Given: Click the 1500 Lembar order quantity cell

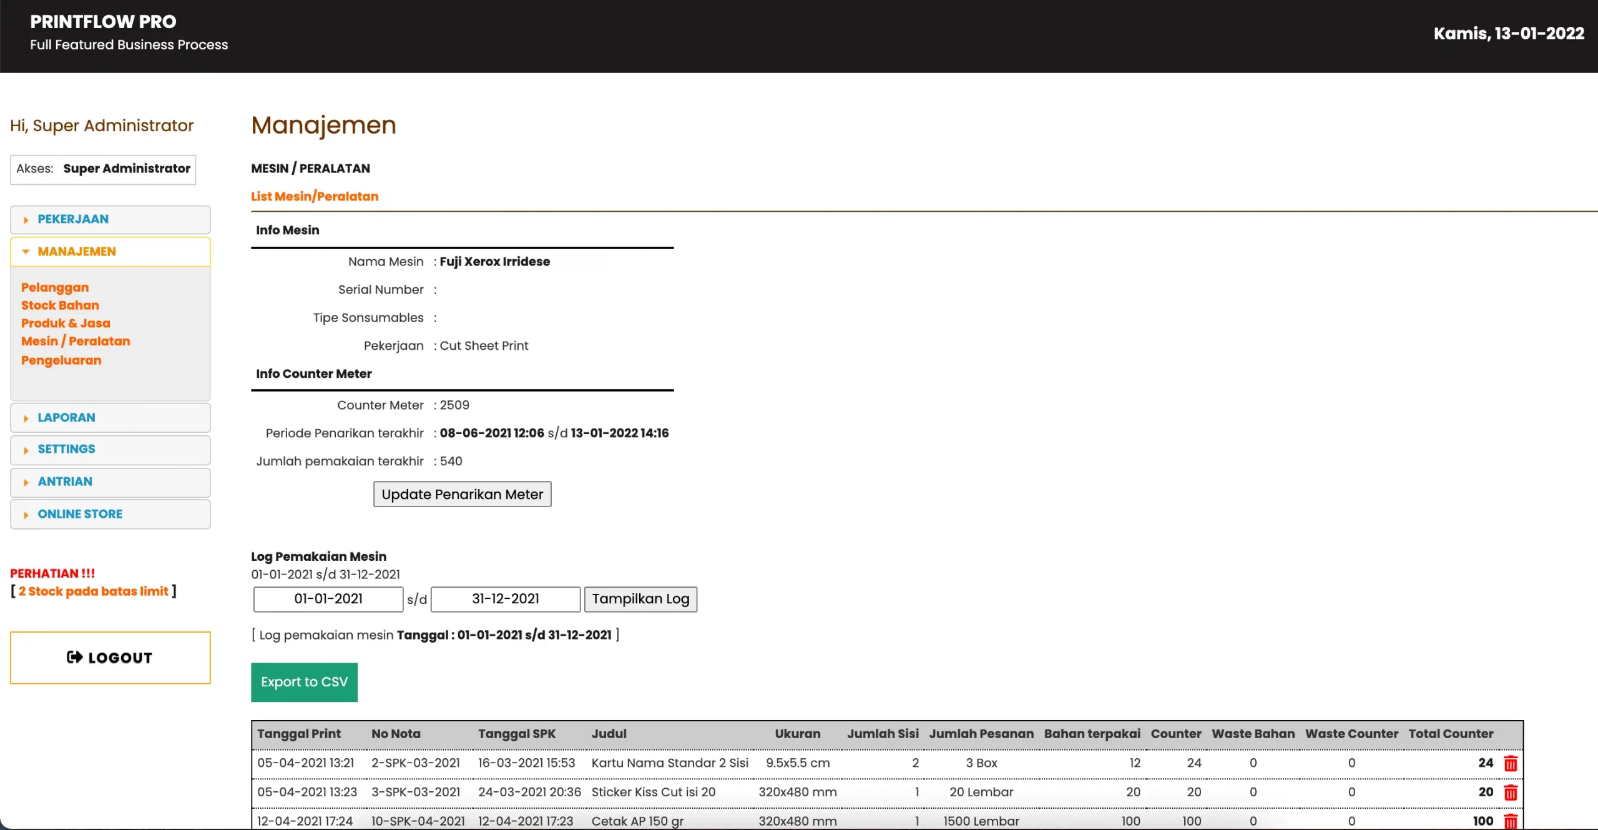Looking at the screenshot, I should tap(981, 821).
